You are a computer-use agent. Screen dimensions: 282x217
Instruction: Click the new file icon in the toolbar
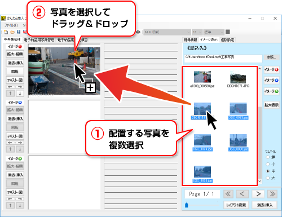6,32
